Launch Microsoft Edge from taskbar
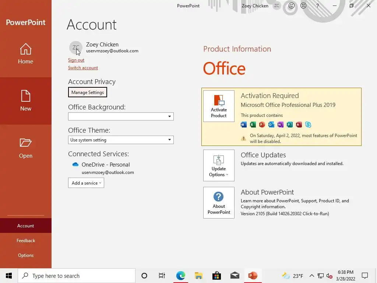Viewport: 377px width, 283px height. click(x=180, y=276)
